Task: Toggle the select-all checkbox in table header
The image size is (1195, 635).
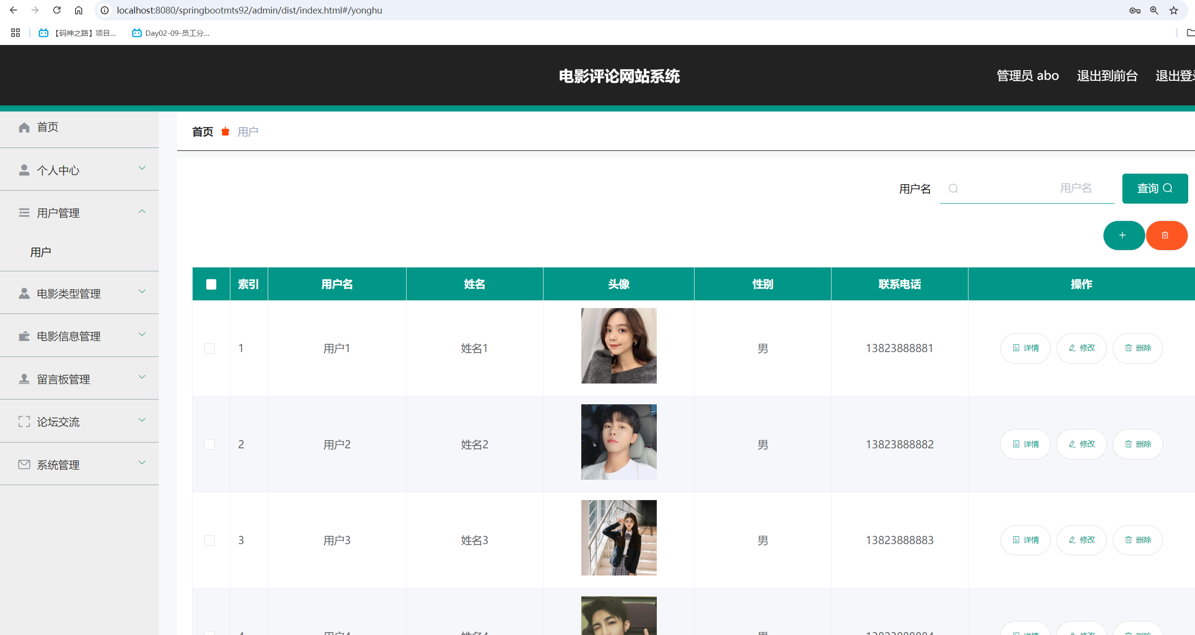Action: 211,284
